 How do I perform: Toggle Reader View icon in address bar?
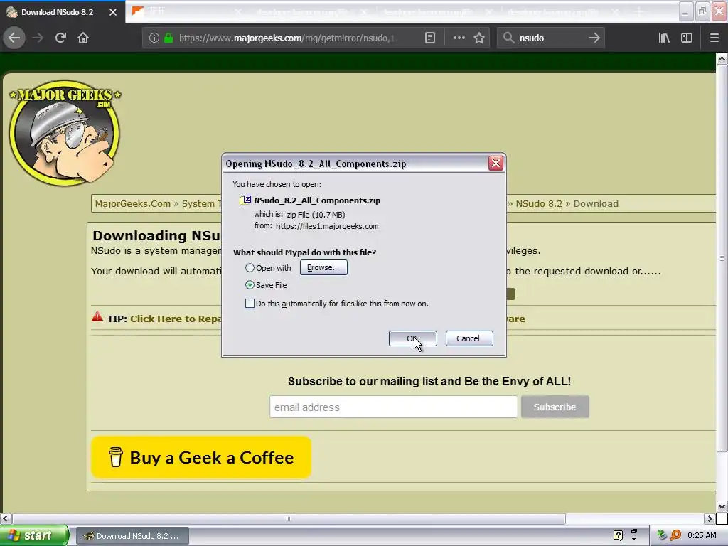pos(430,38)
